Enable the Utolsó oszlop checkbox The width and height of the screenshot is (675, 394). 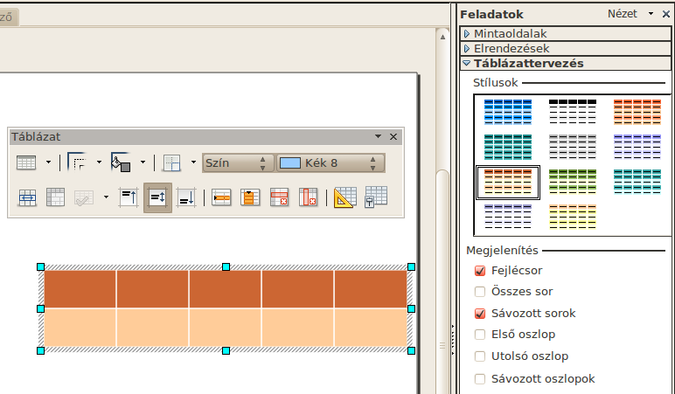(x=480, y=356)
